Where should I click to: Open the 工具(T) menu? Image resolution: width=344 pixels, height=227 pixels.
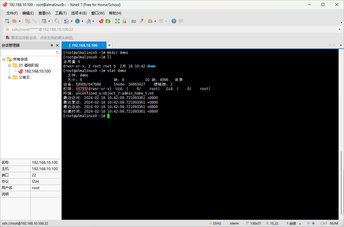[61, 13]
